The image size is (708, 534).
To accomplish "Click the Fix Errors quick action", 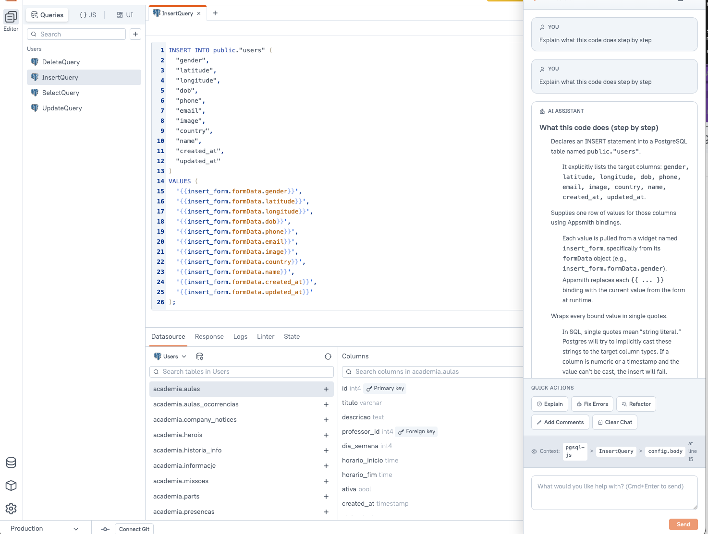I will (x=592, y=404).
